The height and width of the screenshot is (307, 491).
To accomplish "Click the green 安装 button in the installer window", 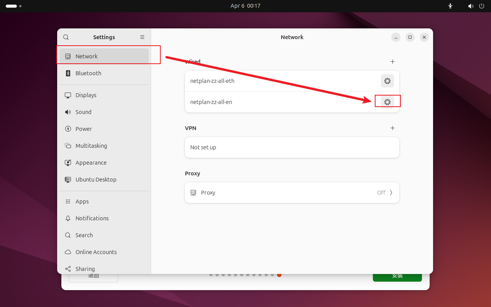I will [397, 277].
